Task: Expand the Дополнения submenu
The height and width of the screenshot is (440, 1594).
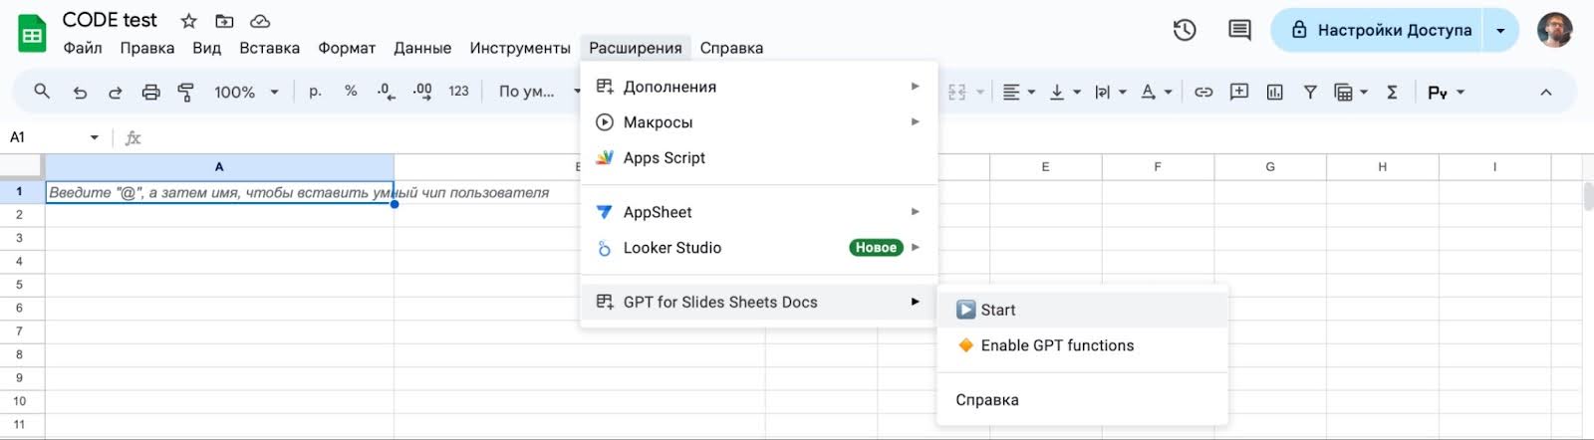Action: (x=759, y=87)
